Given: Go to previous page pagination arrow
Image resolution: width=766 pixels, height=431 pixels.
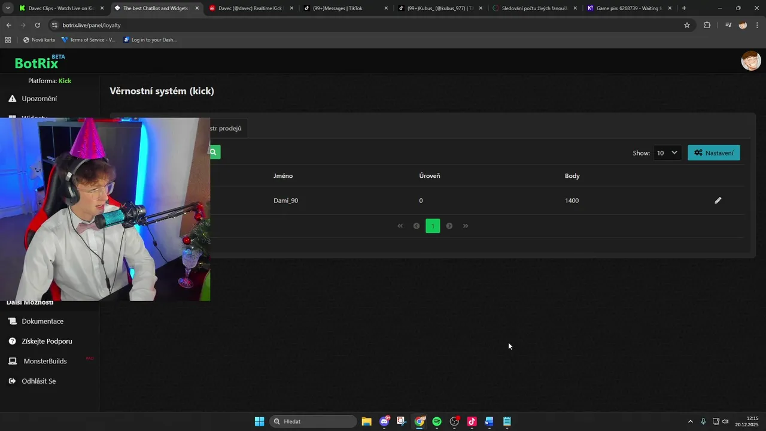Looking at the screenshot, I should (x=417, y=226).
